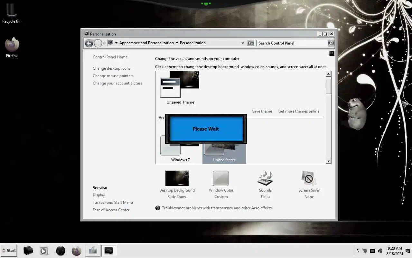
Task: Open Change mouse pointers link
Action: coord(113,76)
